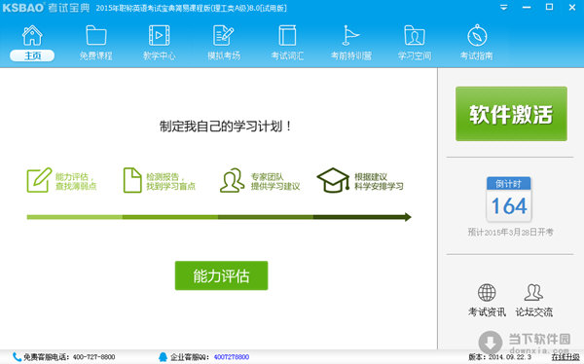Click the 倒计时 164 calendar icon

[x=509, y=200]
